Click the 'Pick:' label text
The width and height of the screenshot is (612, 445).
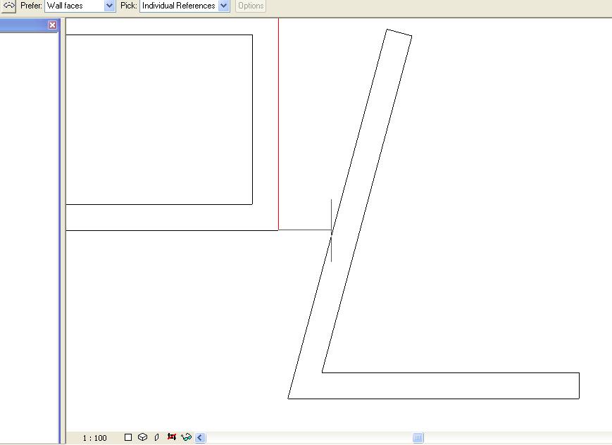(x=128, y=6)
